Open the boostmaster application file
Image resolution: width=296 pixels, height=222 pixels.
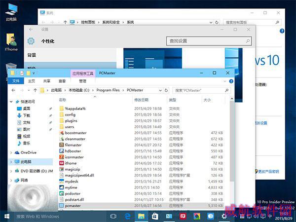coord(75,133)
